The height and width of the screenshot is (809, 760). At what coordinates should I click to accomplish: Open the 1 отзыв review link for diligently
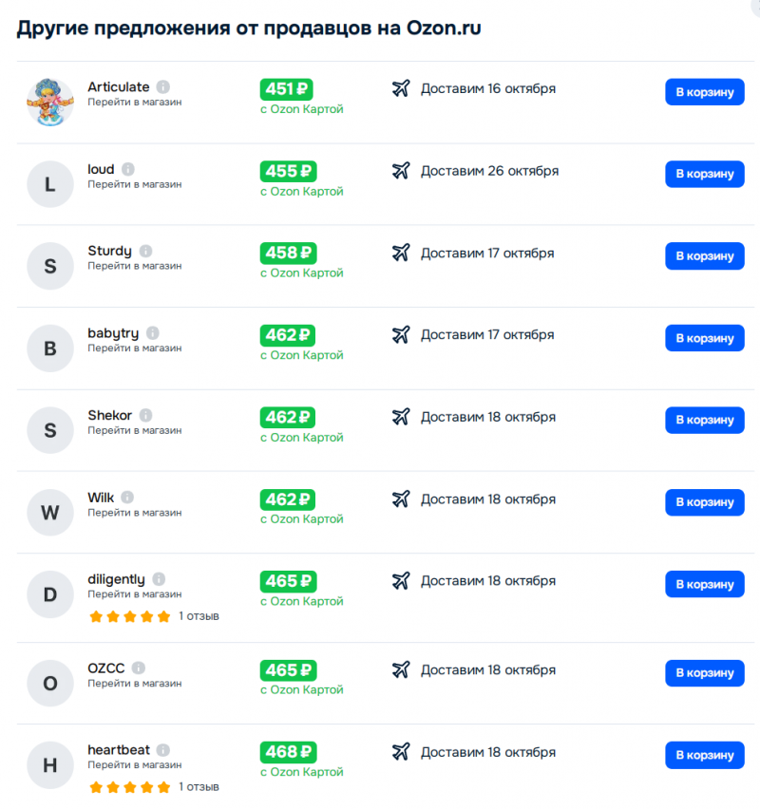[199, 616]
